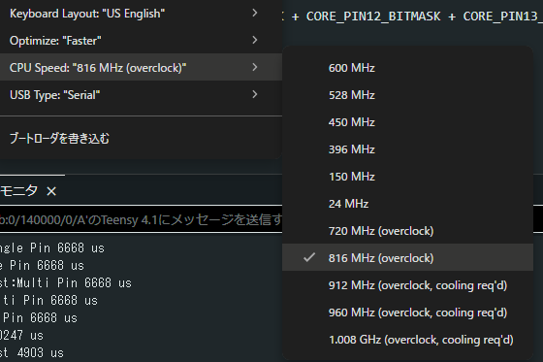Pick 960 MHz overclock option
This screenshot has width=543, height=362.
[407, 313]
